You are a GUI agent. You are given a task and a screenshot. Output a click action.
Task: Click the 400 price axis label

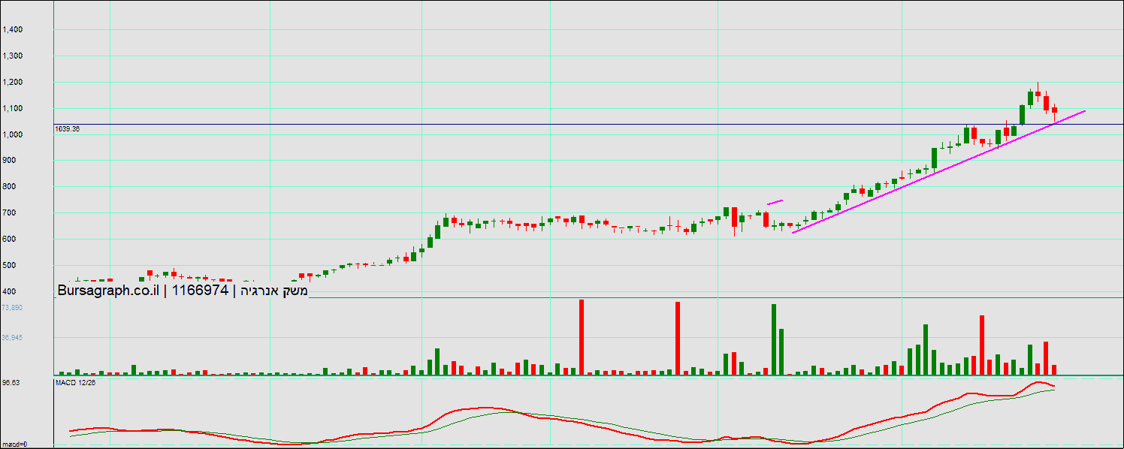tap(10, 292)
